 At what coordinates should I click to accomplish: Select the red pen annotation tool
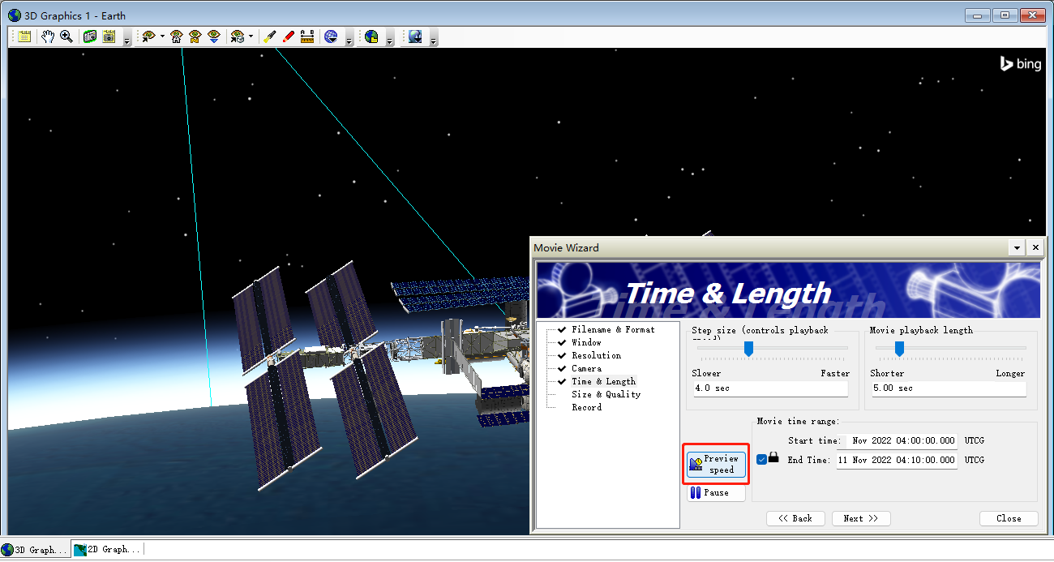coord(289,36)
